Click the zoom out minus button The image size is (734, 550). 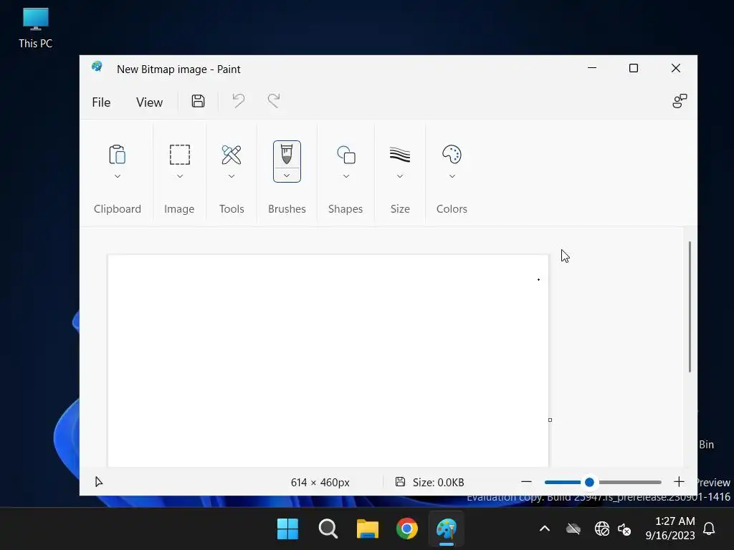click(x=526, y=482)
